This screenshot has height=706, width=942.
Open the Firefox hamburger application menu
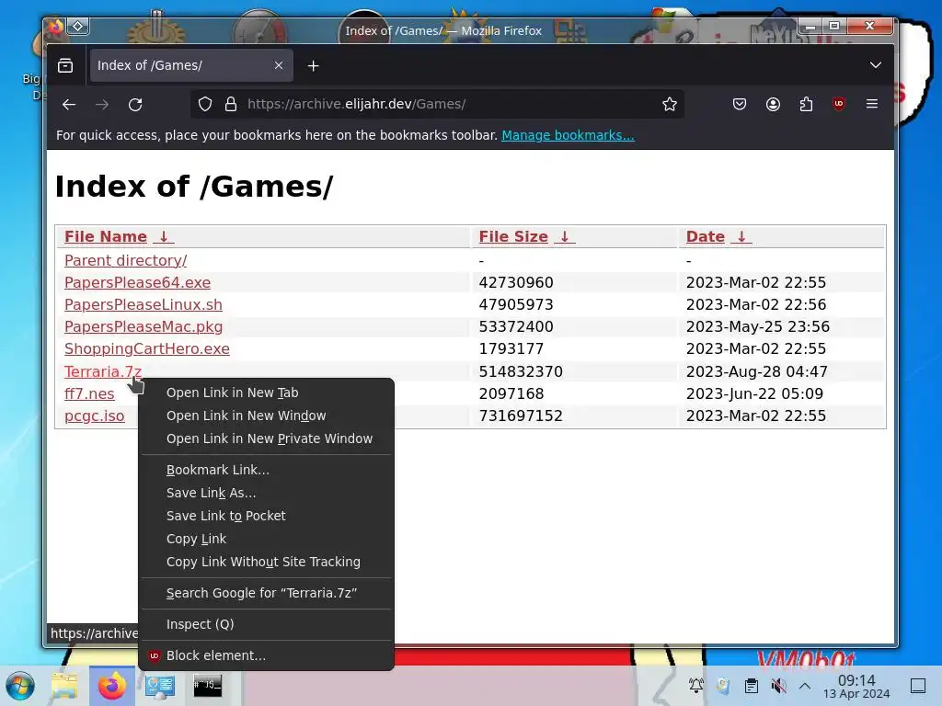click(x=872, y=105)
